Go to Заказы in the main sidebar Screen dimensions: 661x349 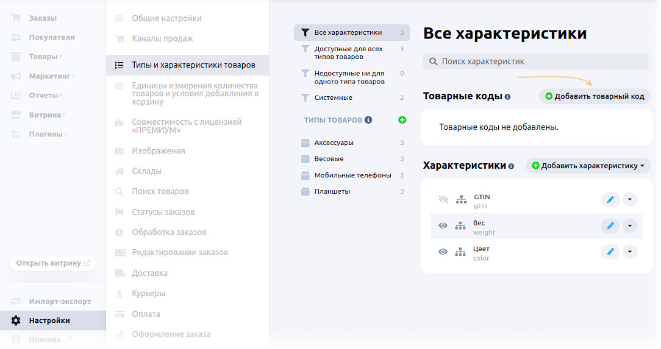[43, 18]
